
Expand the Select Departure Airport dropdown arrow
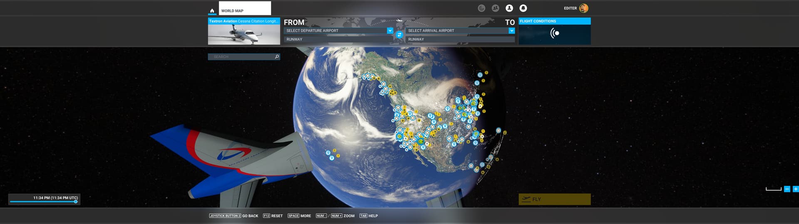pyautogui.click(x=390, y=31)
